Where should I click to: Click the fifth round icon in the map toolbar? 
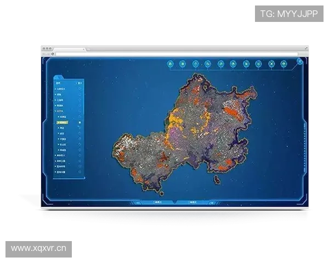point(221,64)
